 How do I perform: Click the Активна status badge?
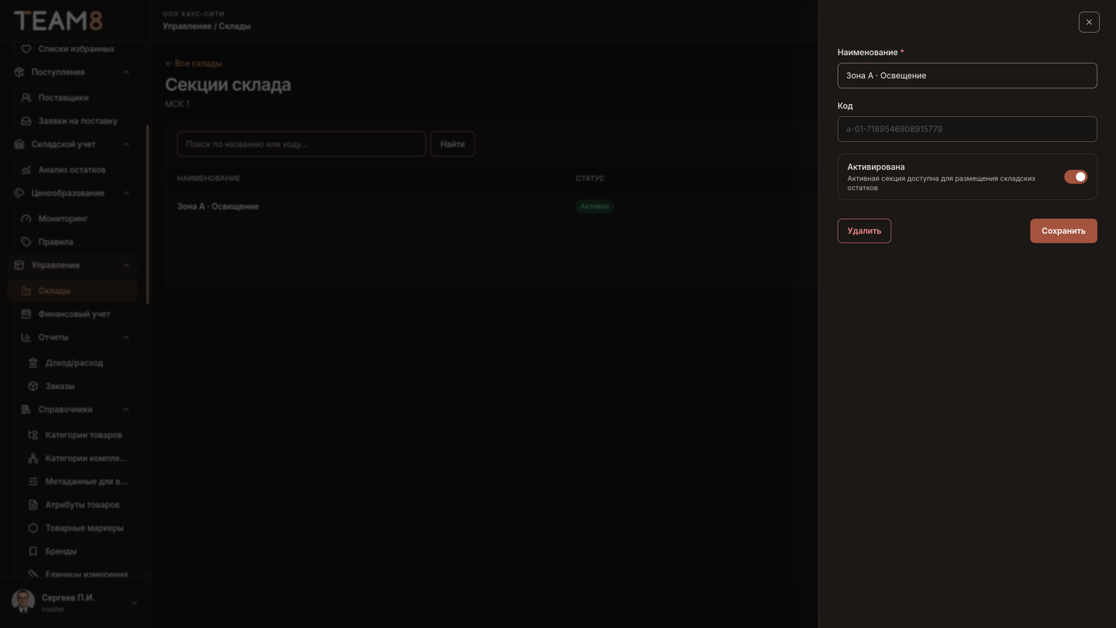(594, 206)
